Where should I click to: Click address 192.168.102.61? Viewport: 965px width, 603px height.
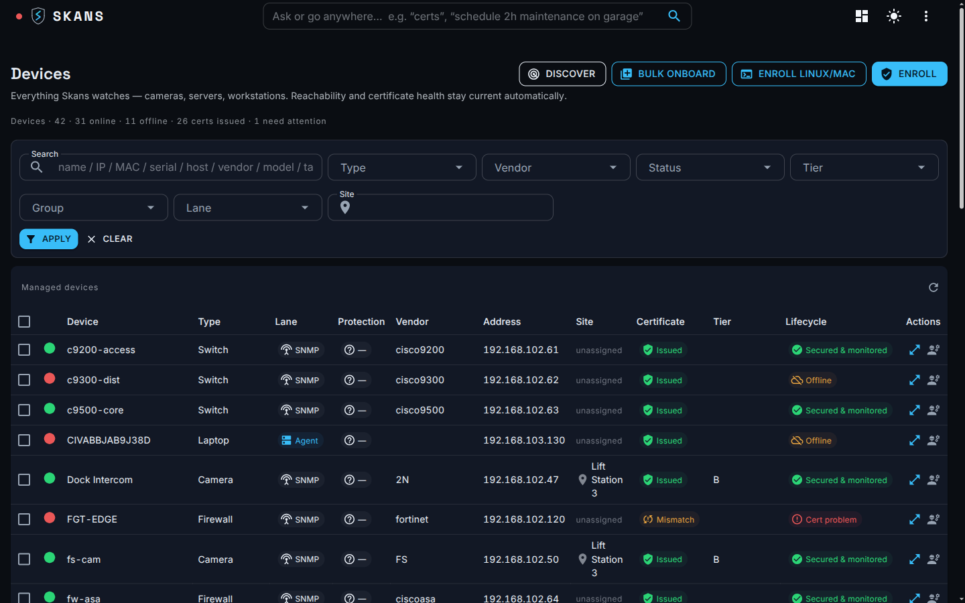521,350
